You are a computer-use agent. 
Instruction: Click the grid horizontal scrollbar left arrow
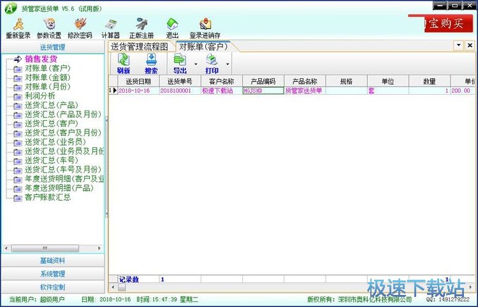(113, 287)
